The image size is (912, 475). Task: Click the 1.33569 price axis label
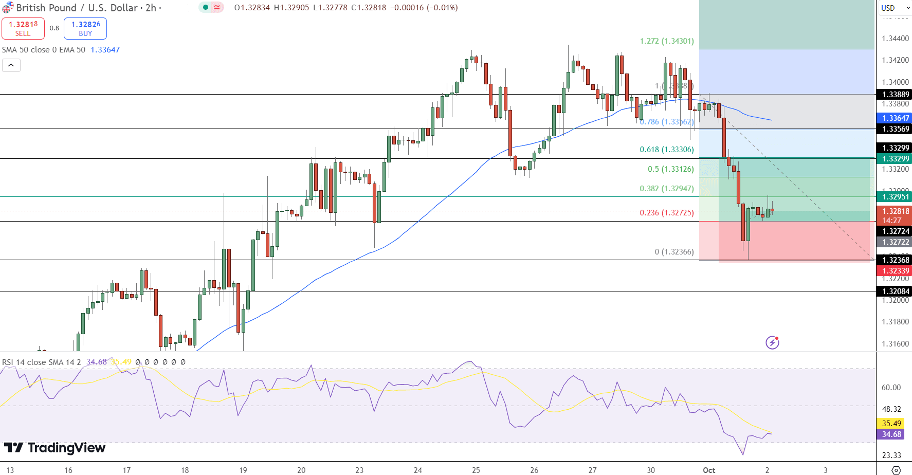(x=895, y=129)
